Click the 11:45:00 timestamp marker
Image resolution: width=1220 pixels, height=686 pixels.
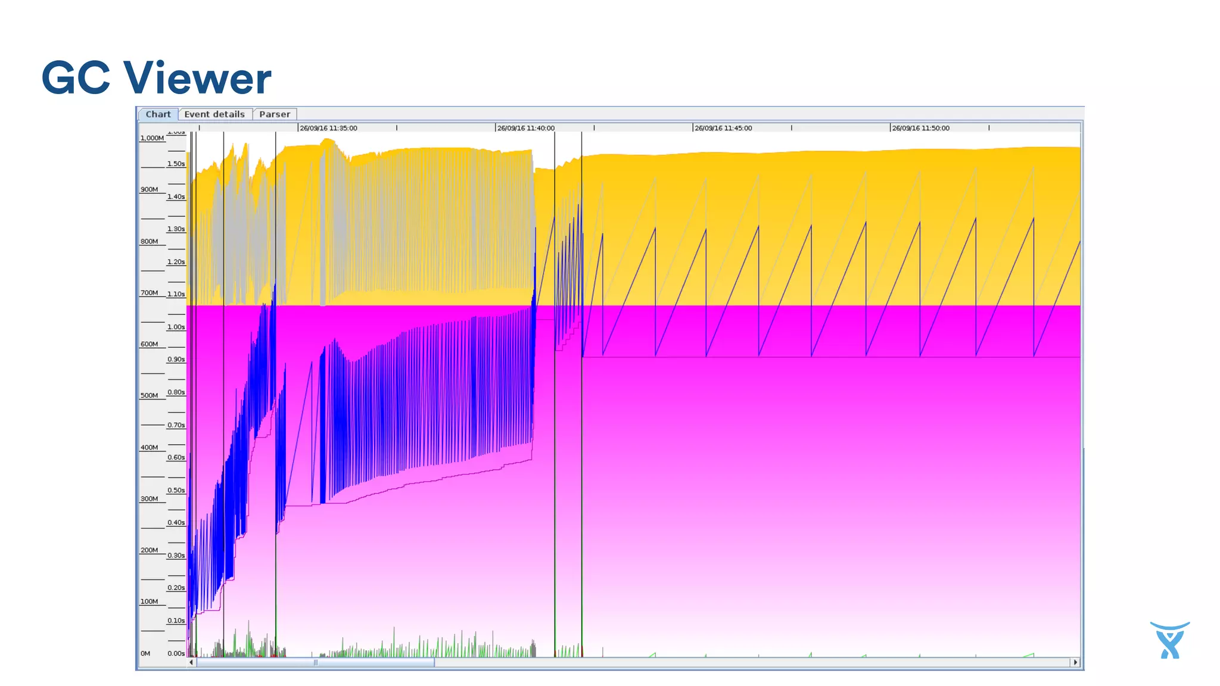(723, 128)
